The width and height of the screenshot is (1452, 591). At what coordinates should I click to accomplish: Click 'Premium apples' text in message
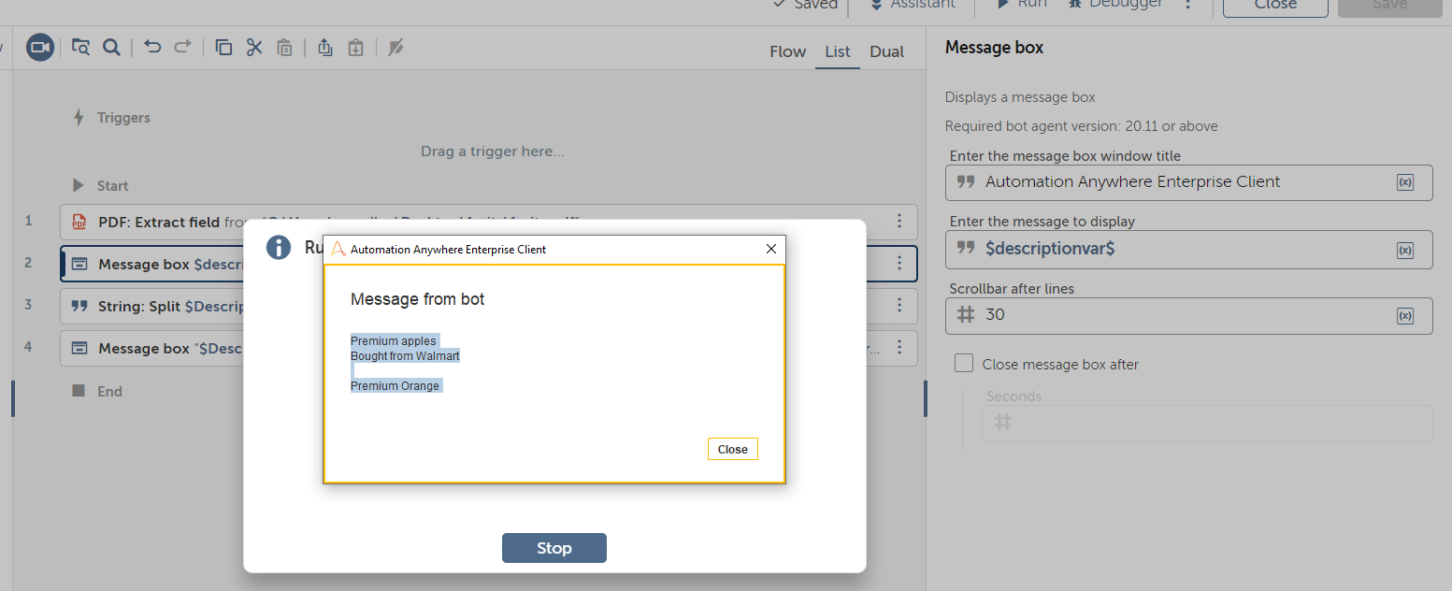pyautogui.click(x=394, y=341)
